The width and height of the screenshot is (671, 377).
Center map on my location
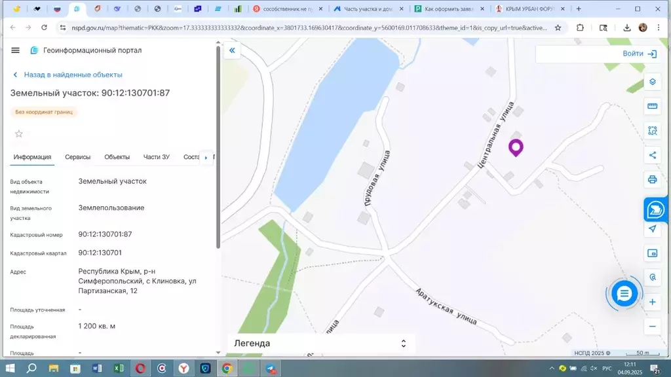coord(652,228)
